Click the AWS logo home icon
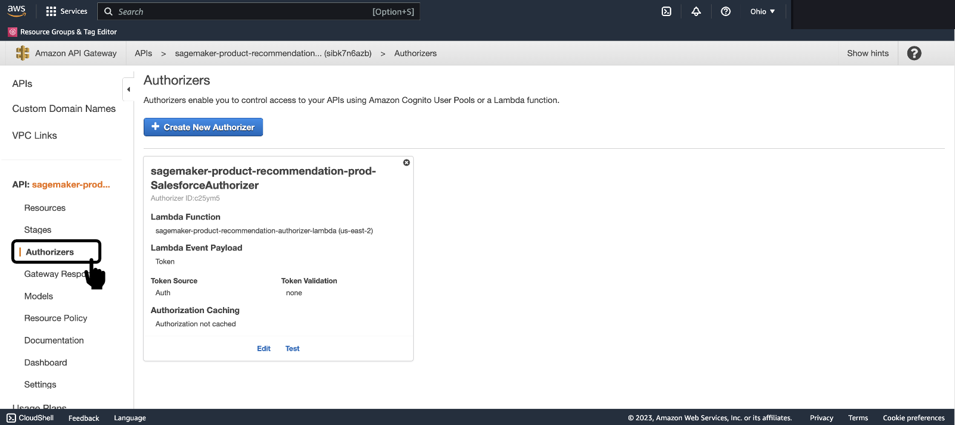The width and height of the screenshot is (955, 425). pos(17,11)
